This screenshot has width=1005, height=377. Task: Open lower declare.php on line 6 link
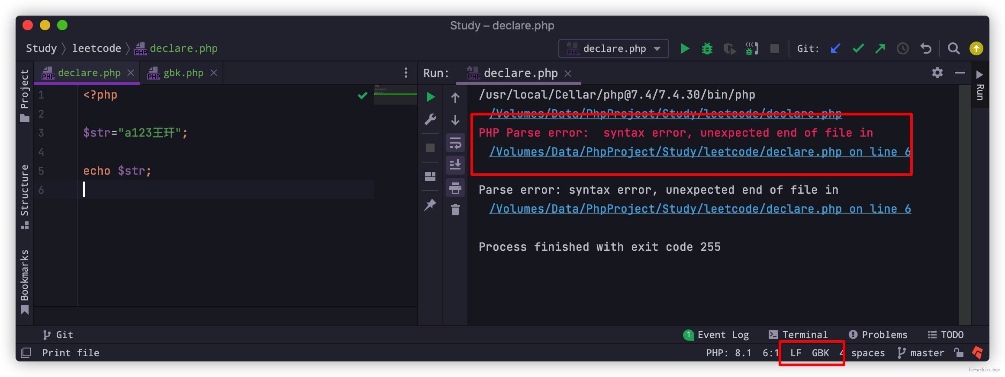[x=700, y=209]
